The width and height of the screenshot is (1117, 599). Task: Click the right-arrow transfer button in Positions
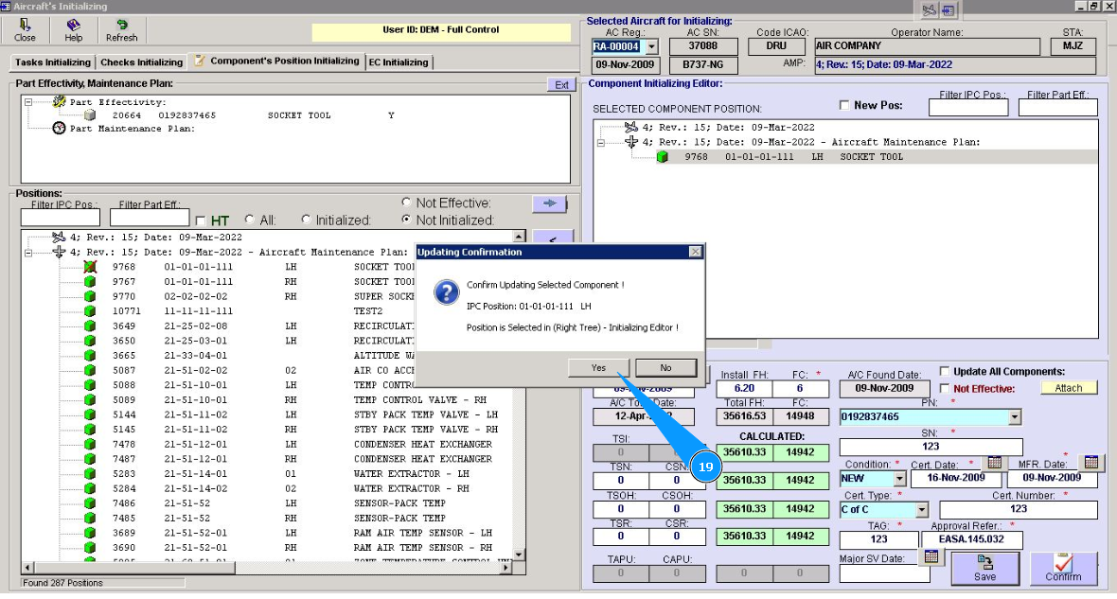(x=549, y=203)
